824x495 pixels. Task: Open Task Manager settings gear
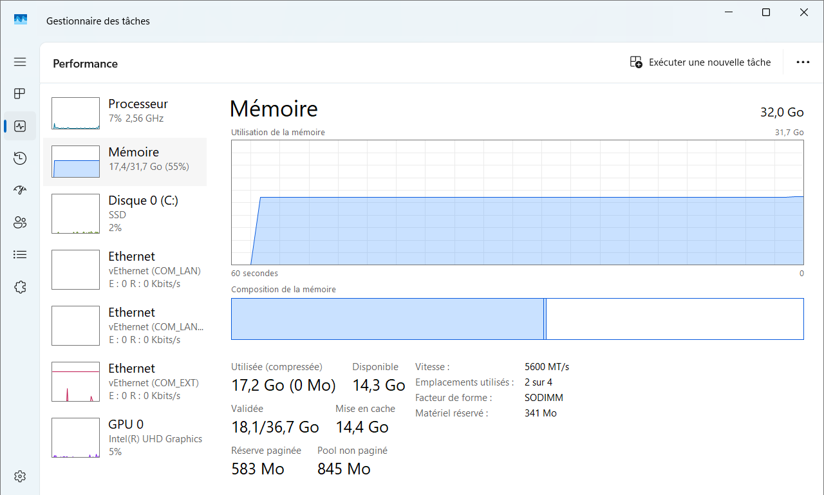pos(20,476)
